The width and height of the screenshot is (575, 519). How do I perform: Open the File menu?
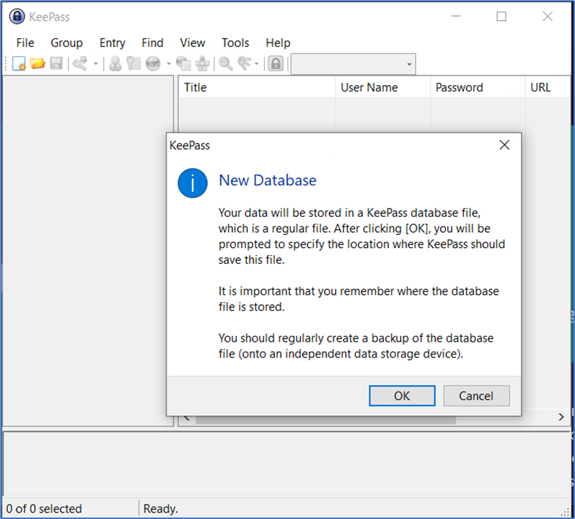click(25, 43)
